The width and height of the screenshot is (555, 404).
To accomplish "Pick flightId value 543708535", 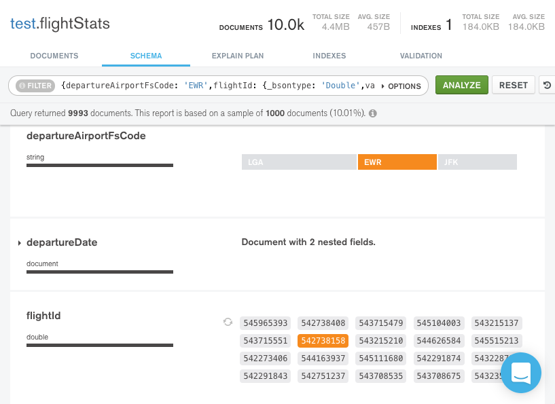I will point(381,376).
